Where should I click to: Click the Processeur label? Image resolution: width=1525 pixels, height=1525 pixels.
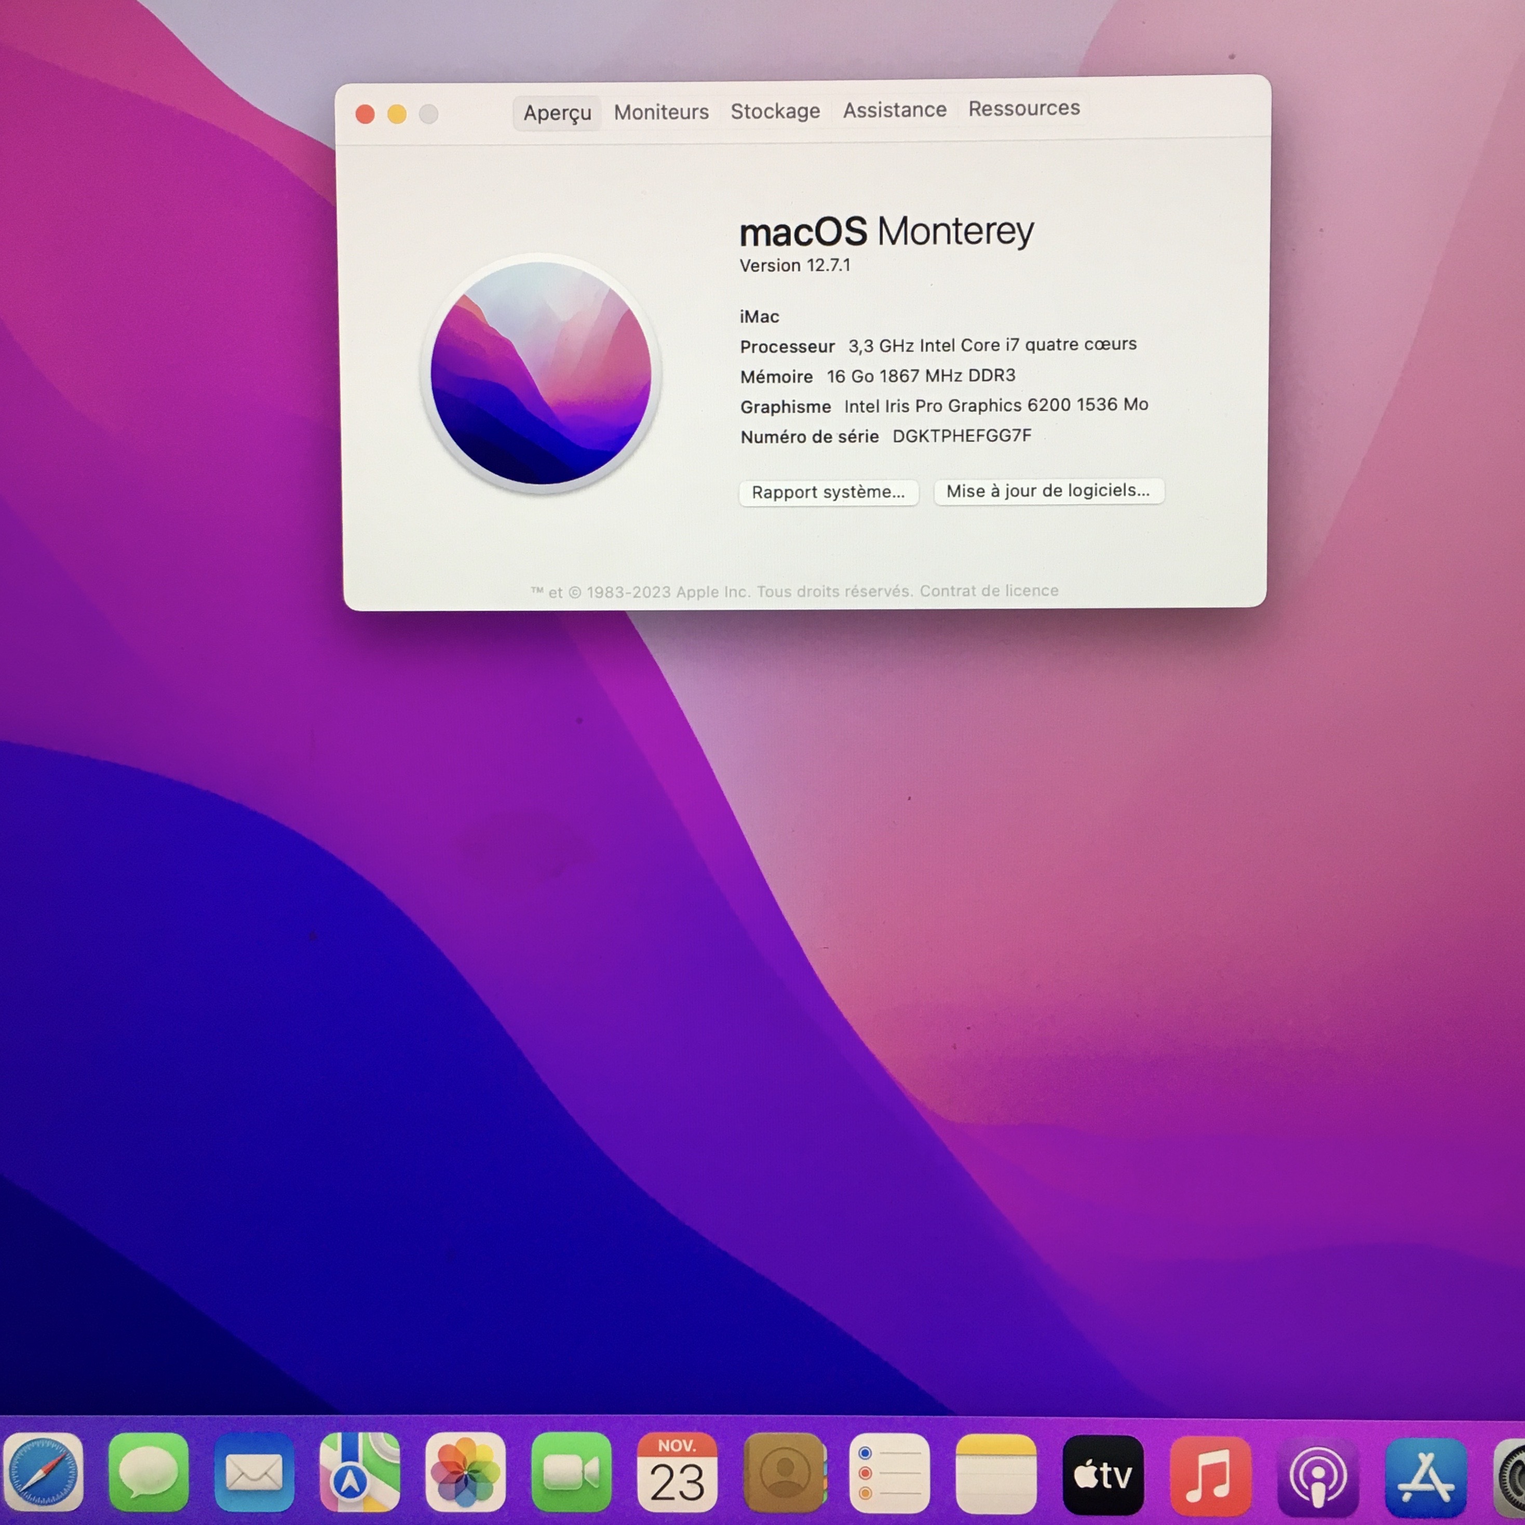787,346
